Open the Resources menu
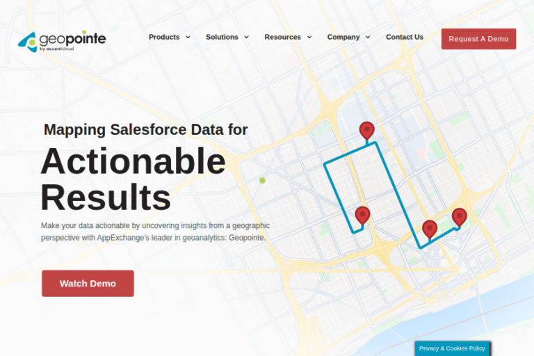 click(282, 37)
